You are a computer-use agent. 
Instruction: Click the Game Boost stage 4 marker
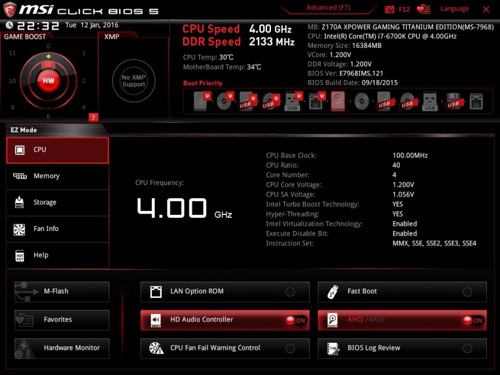[83, 107]
